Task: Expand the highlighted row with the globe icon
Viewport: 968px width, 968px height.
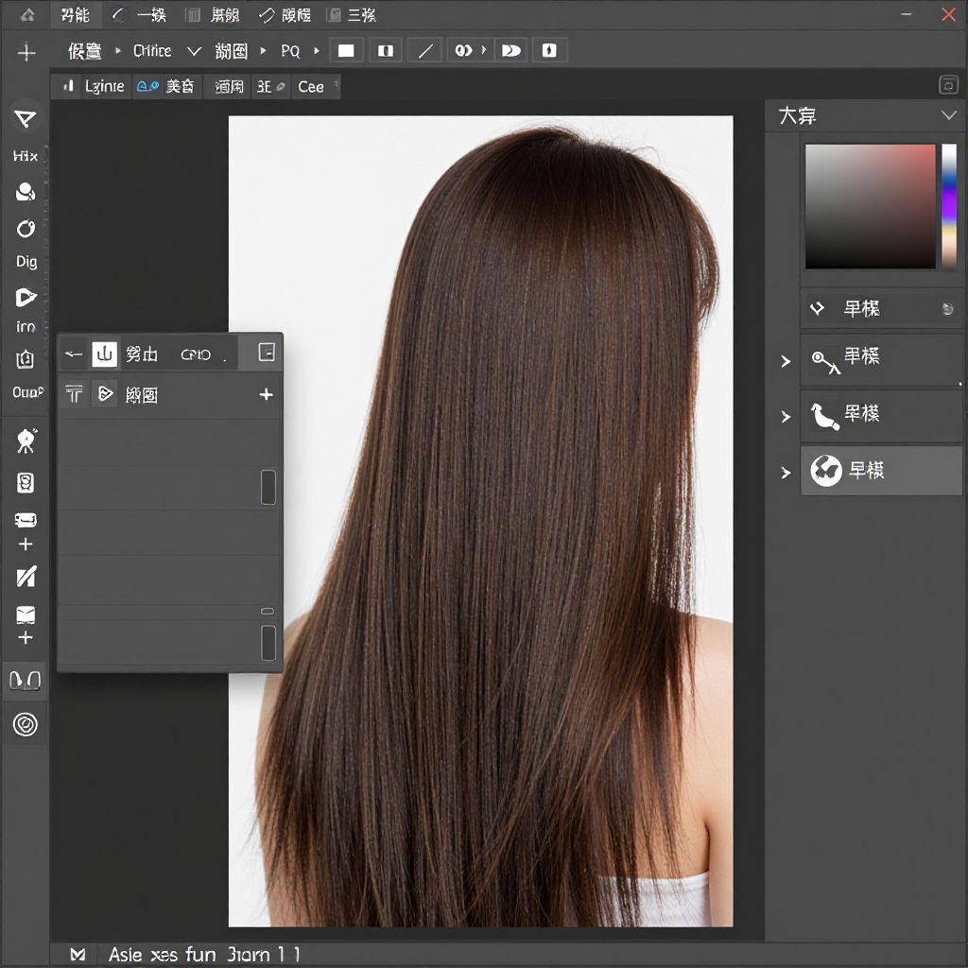Action: tap(786, 472)
